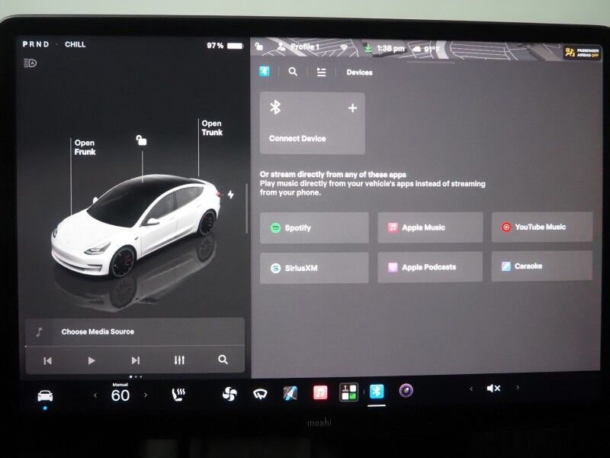
Task: Open the frunk
Action: coord(85,147)
